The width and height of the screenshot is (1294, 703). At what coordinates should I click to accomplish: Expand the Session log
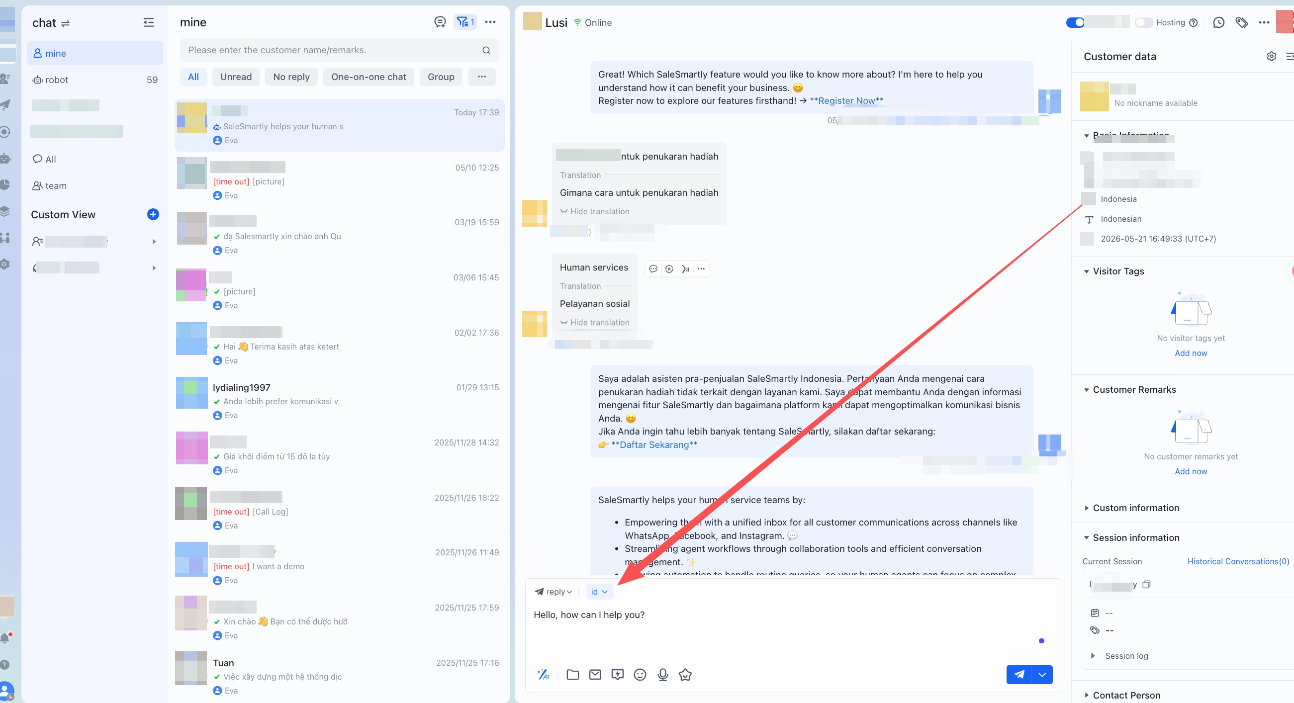tap(1093, 656)
